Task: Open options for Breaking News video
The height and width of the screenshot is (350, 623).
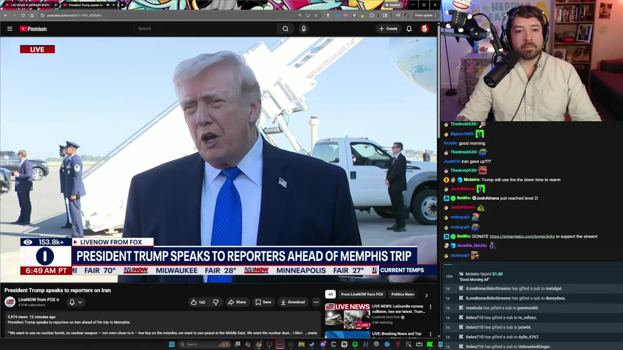Action: click(x=430, y=334)
